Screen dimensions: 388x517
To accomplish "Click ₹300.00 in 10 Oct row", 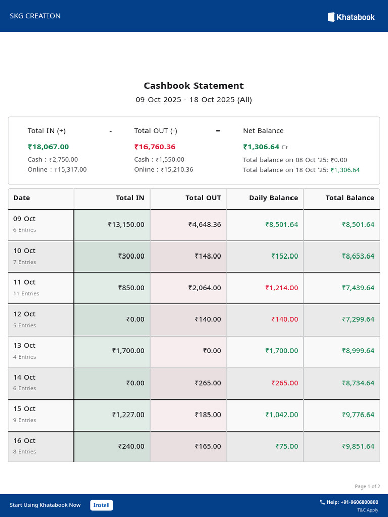I will point(131,256).
